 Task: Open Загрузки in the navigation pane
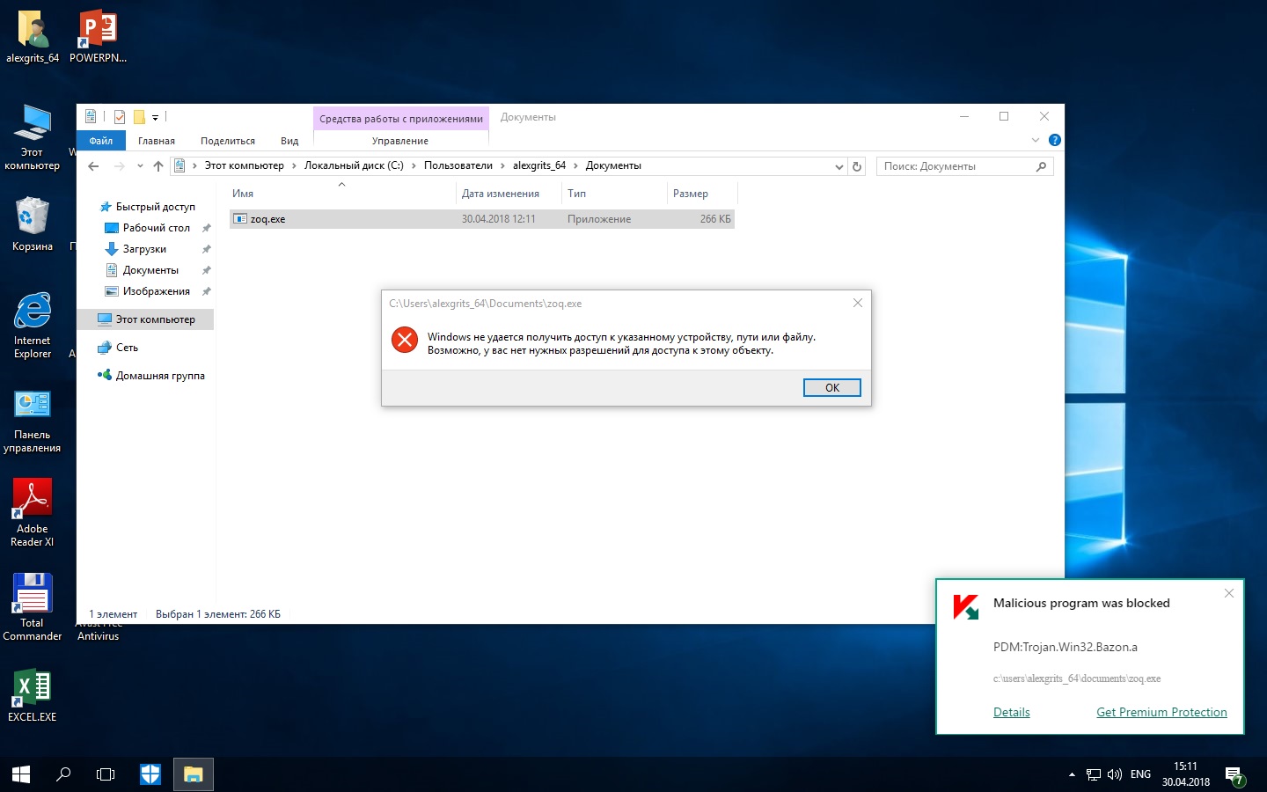click(x=144, y=249)
